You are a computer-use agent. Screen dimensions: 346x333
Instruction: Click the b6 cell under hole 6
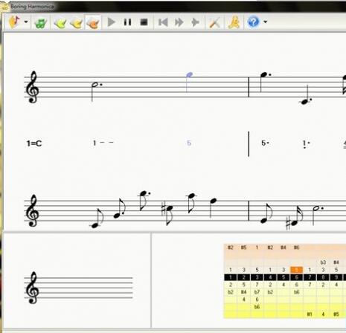tap(296, 292)
